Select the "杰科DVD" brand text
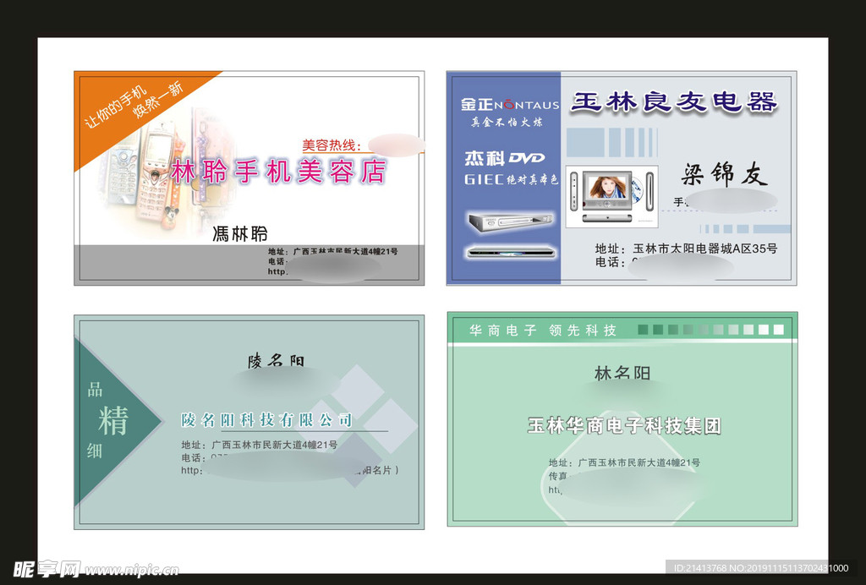The height and width of the screenshot is (585, 866). pos(504,158)
